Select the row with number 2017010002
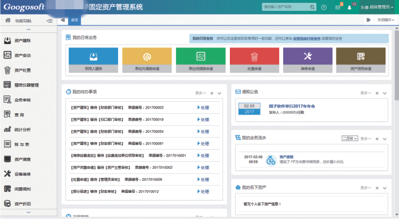This screenshot has height=219, width=399. pyautogui.click(x=144, y=168)
